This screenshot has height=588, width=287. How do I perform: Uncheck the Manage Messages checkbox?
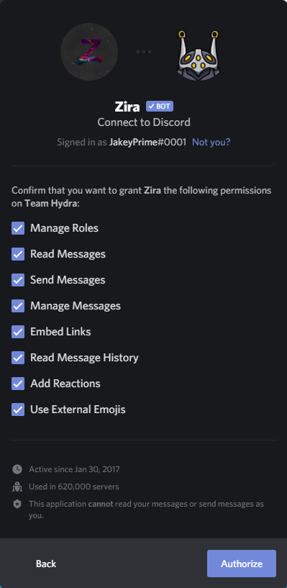[18, 306]
